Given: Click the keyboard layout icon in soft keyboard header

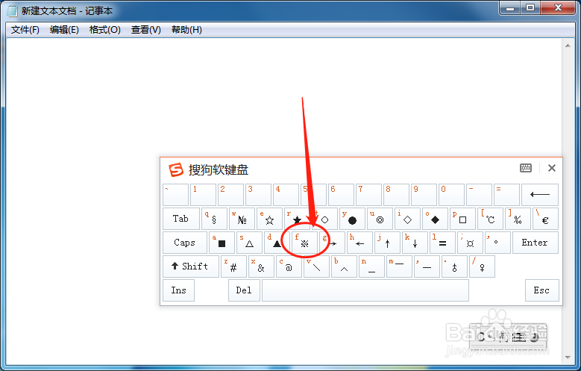Looking at the screenshot, I should pyautogui.click(x=525, y=168).
